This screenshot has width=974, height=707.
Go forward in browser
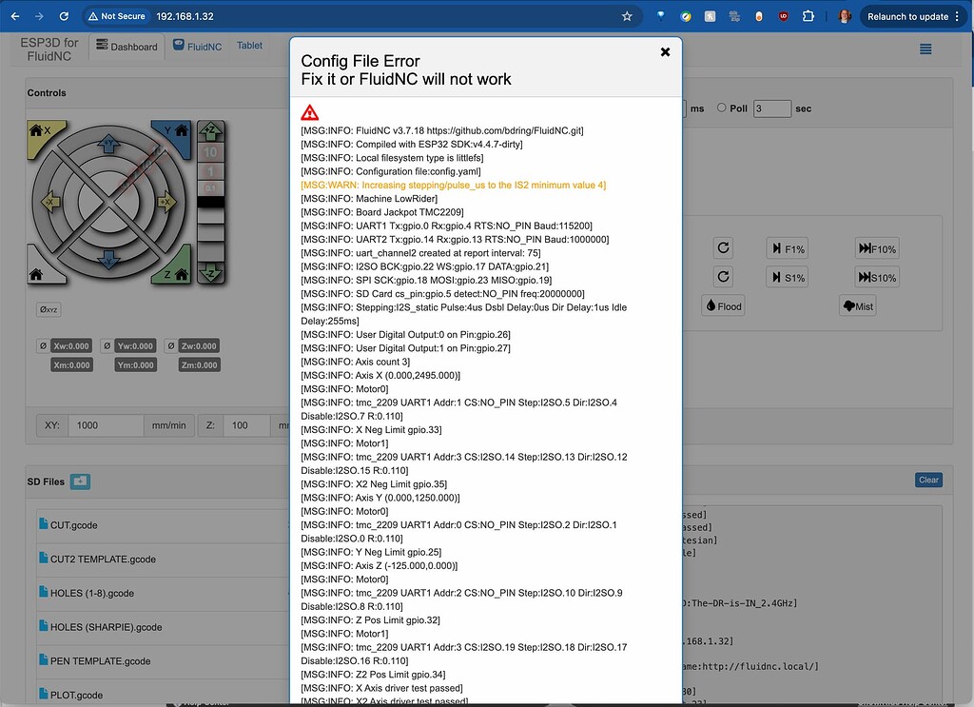click(x=39, y=16)
